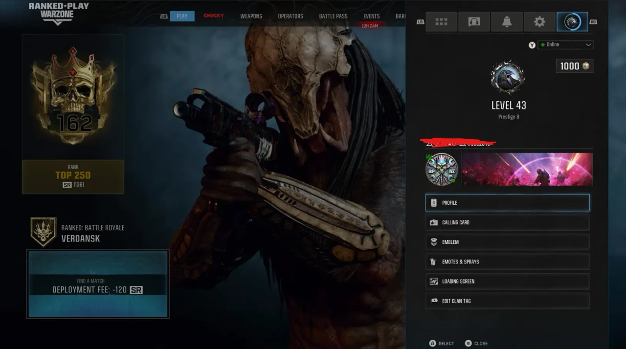Screen dimensions: 626x349
Task: Open the Emblem option
Action: (x=507, y=242)
